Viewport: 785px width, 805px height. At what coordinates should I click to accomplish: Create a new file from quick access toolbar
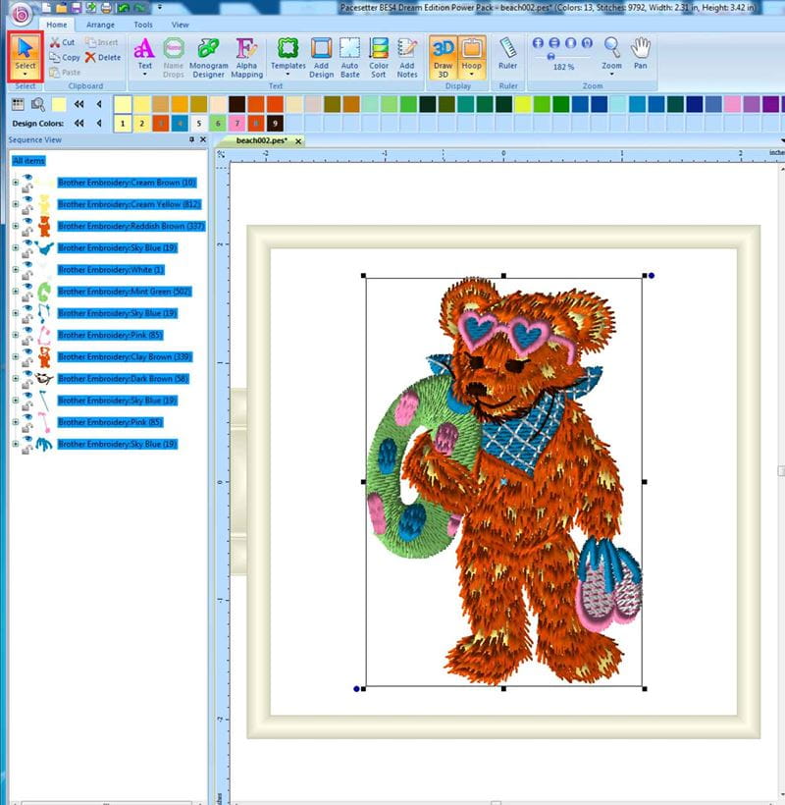coord(47,8)
